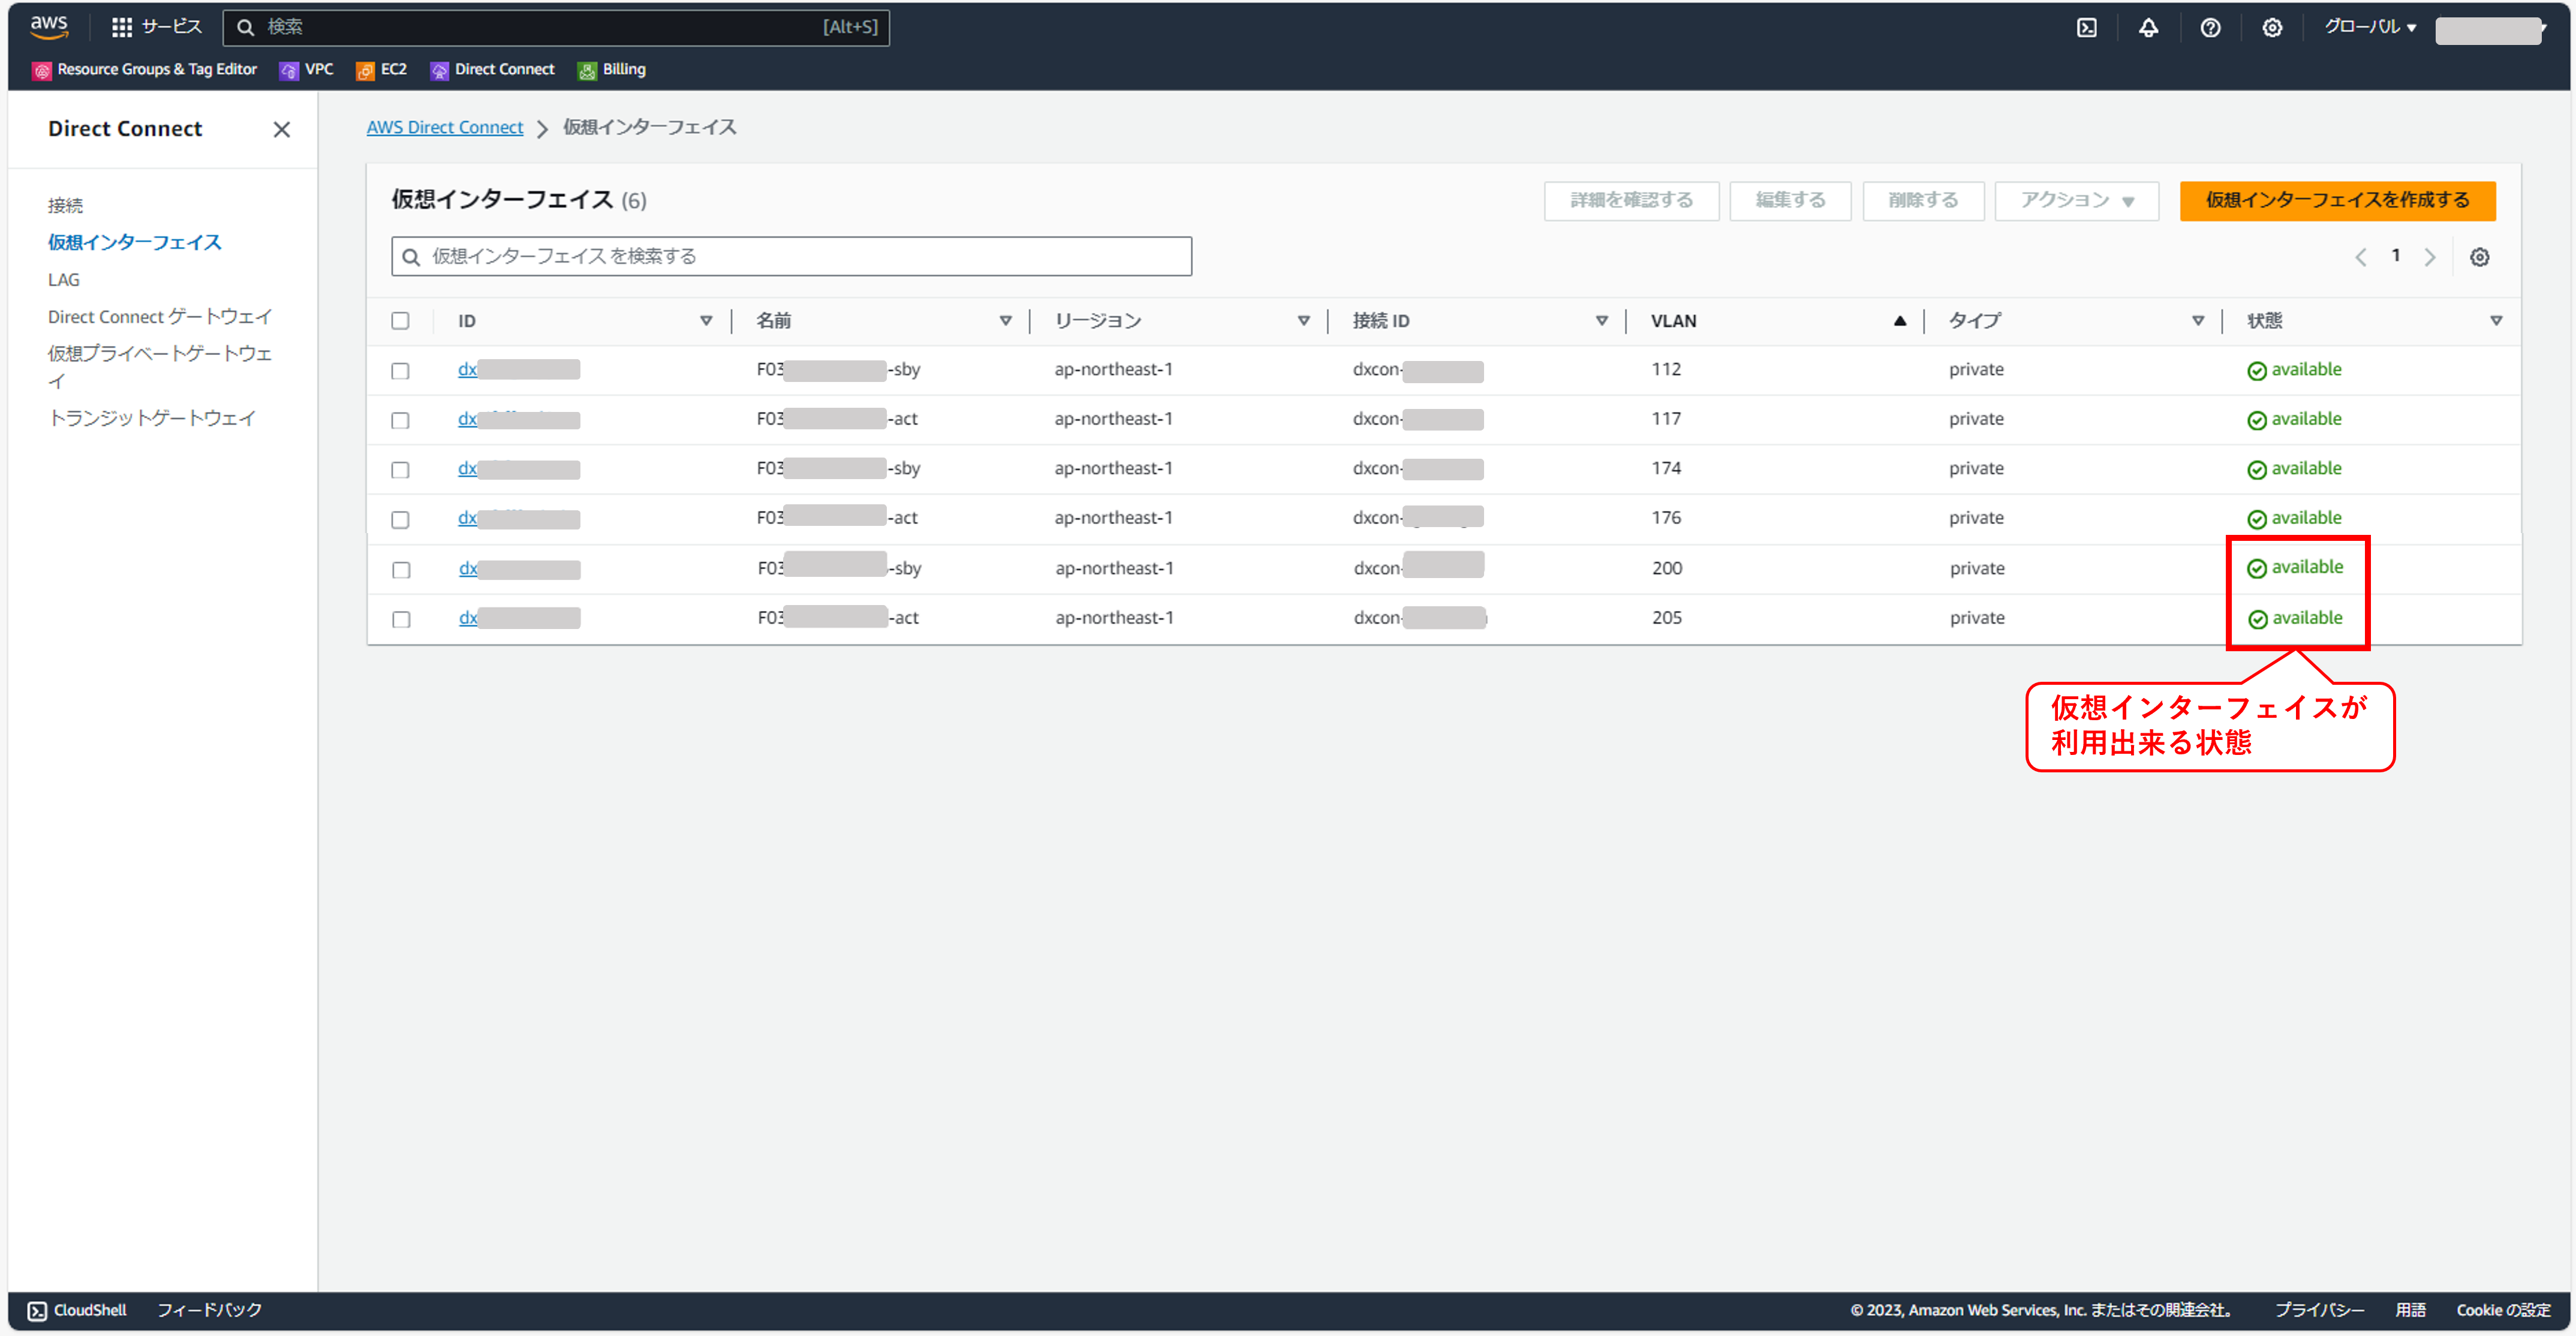Open the notifications bell
This screenshot has width=2576, height=1336.
point(2149,27)
